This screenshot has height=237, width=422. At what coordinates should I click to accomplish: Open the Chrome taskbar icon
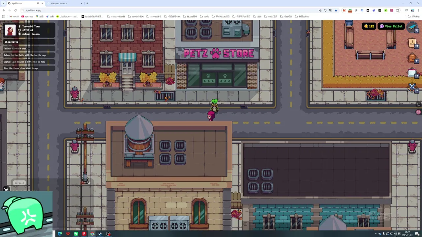[x=92, y=234]
